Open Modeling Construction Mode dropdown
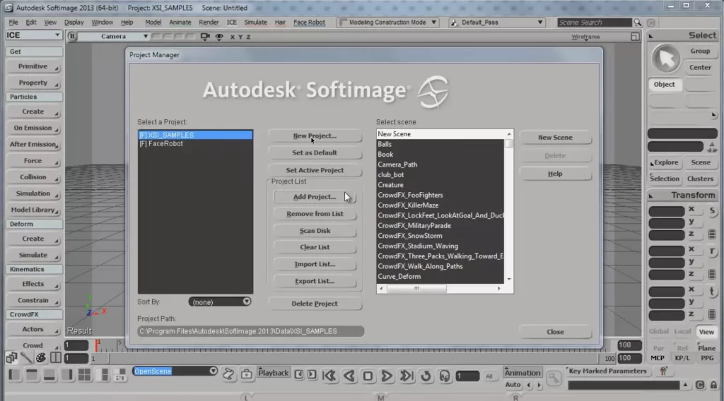 pos(387,22)
